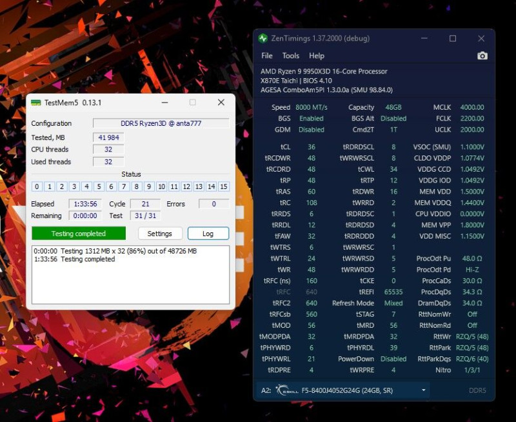The width and height of the screenshot is (516, 422).
Task: Select thread status box 3
Action: click(74, 186)
